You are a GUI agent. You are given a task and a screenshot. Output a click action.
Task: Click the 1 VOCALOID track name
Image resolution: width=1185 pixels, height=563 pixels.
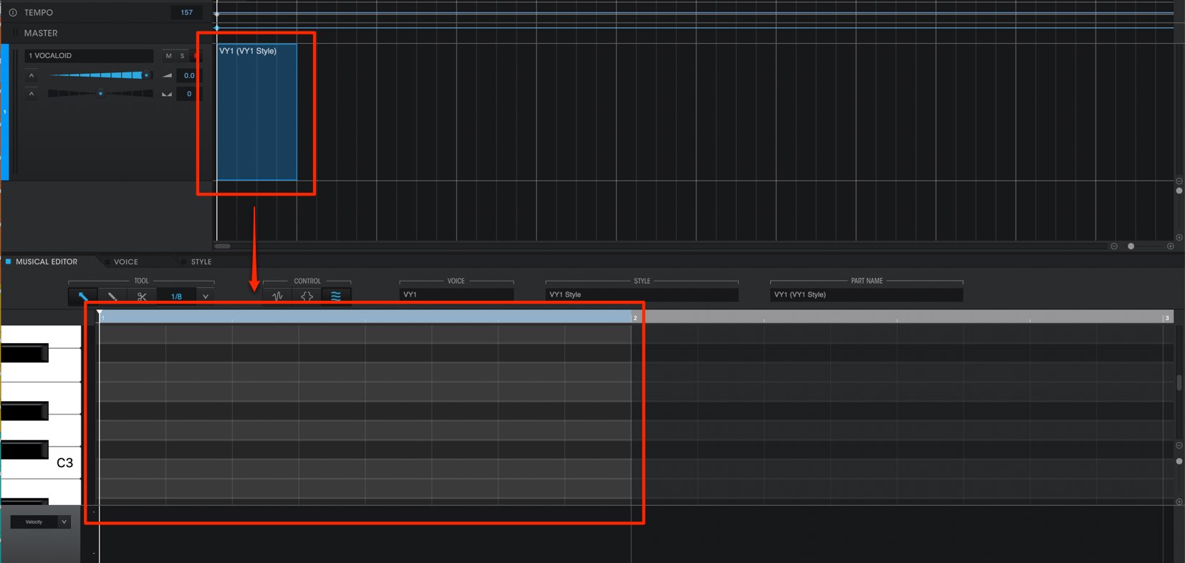tap(89, 56)
